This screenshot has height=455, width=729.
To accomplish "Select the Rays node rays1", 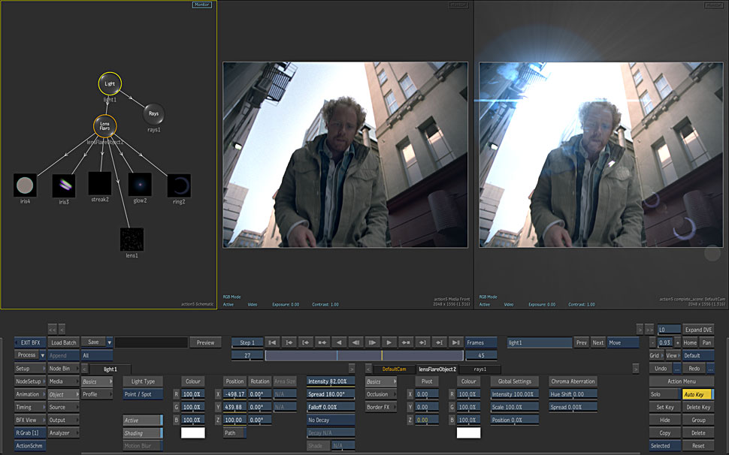I will (x=154, y=114).
